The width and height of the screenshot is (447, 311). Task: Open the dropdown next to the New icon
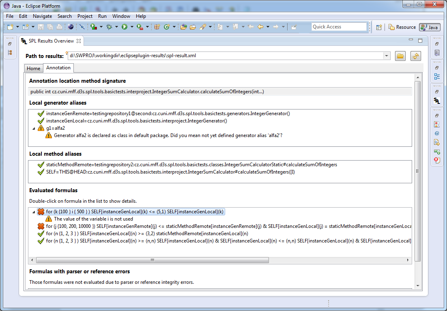click(x=18, y=27)
